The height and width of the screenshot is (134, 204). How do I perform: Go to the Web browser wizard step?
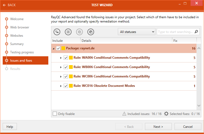20,27
